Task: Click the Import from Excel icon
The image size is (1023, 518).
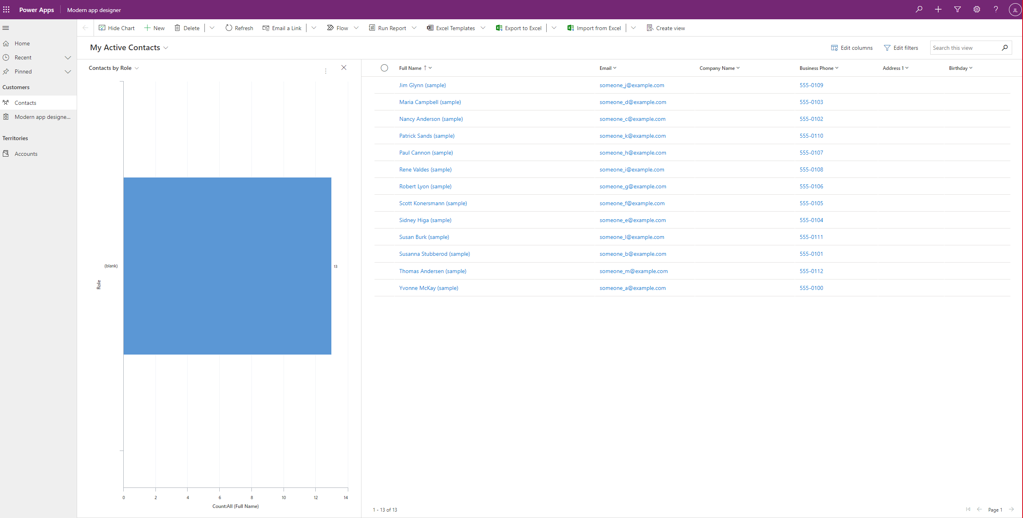Action: click(570, 28)
